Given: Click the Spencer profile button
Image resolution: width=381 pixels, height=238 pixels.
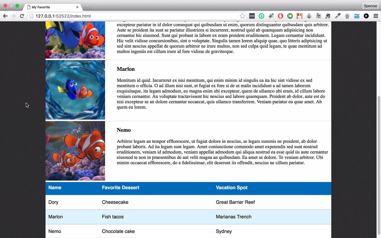Looking at the screenshot, I should (x=371, y=6).
